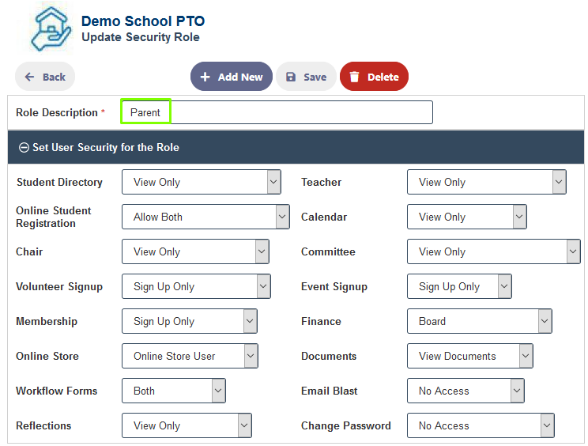588x446 pixels.
Task: Click the Demo School PTO house logo
Action: [x=51, y=29]
